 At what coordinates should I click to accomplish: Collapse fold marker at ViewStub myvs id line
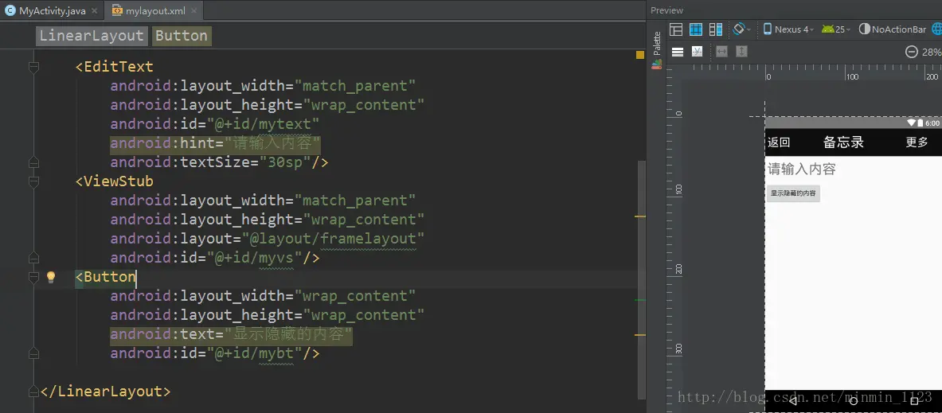(x=33, y=258)
